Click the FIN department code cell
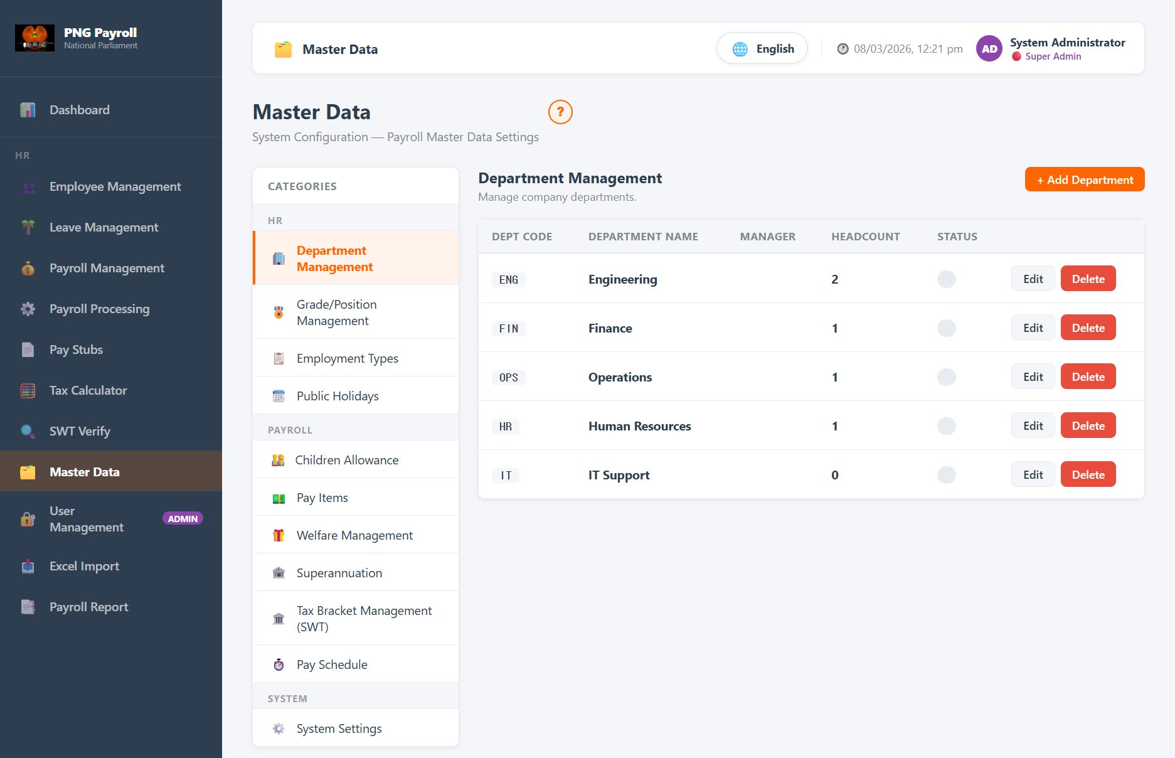Screen dimensions: 1175x758 [509, 329]
